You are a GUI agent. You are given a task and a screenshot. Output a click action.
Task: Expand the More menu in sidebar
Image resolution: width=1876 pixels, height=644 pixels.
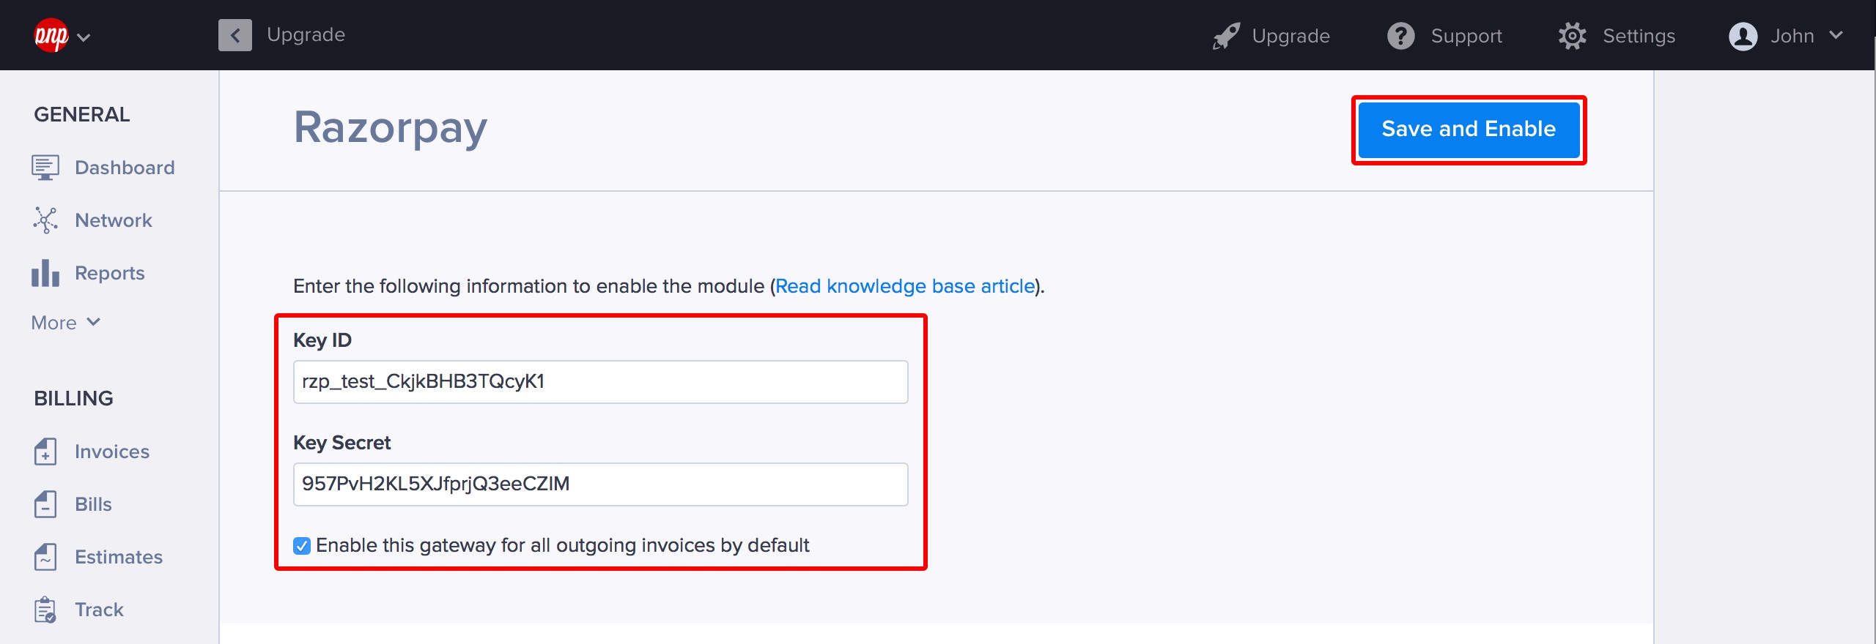click(x=65, y=322)
